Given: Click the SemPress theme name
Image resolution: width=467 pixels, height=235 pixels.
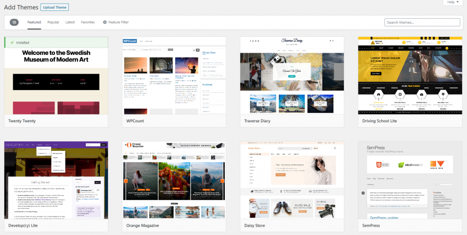Looking at the screenshot, I should point(371,225).
